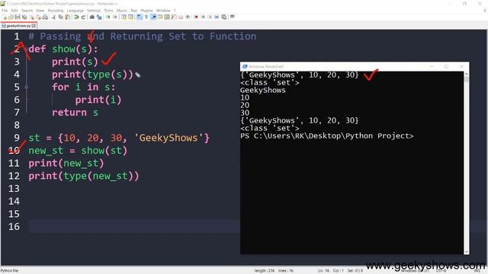Toggle file monitoring eye icon
This screenshot has width=488, height=274.
(x=188, y=17)
